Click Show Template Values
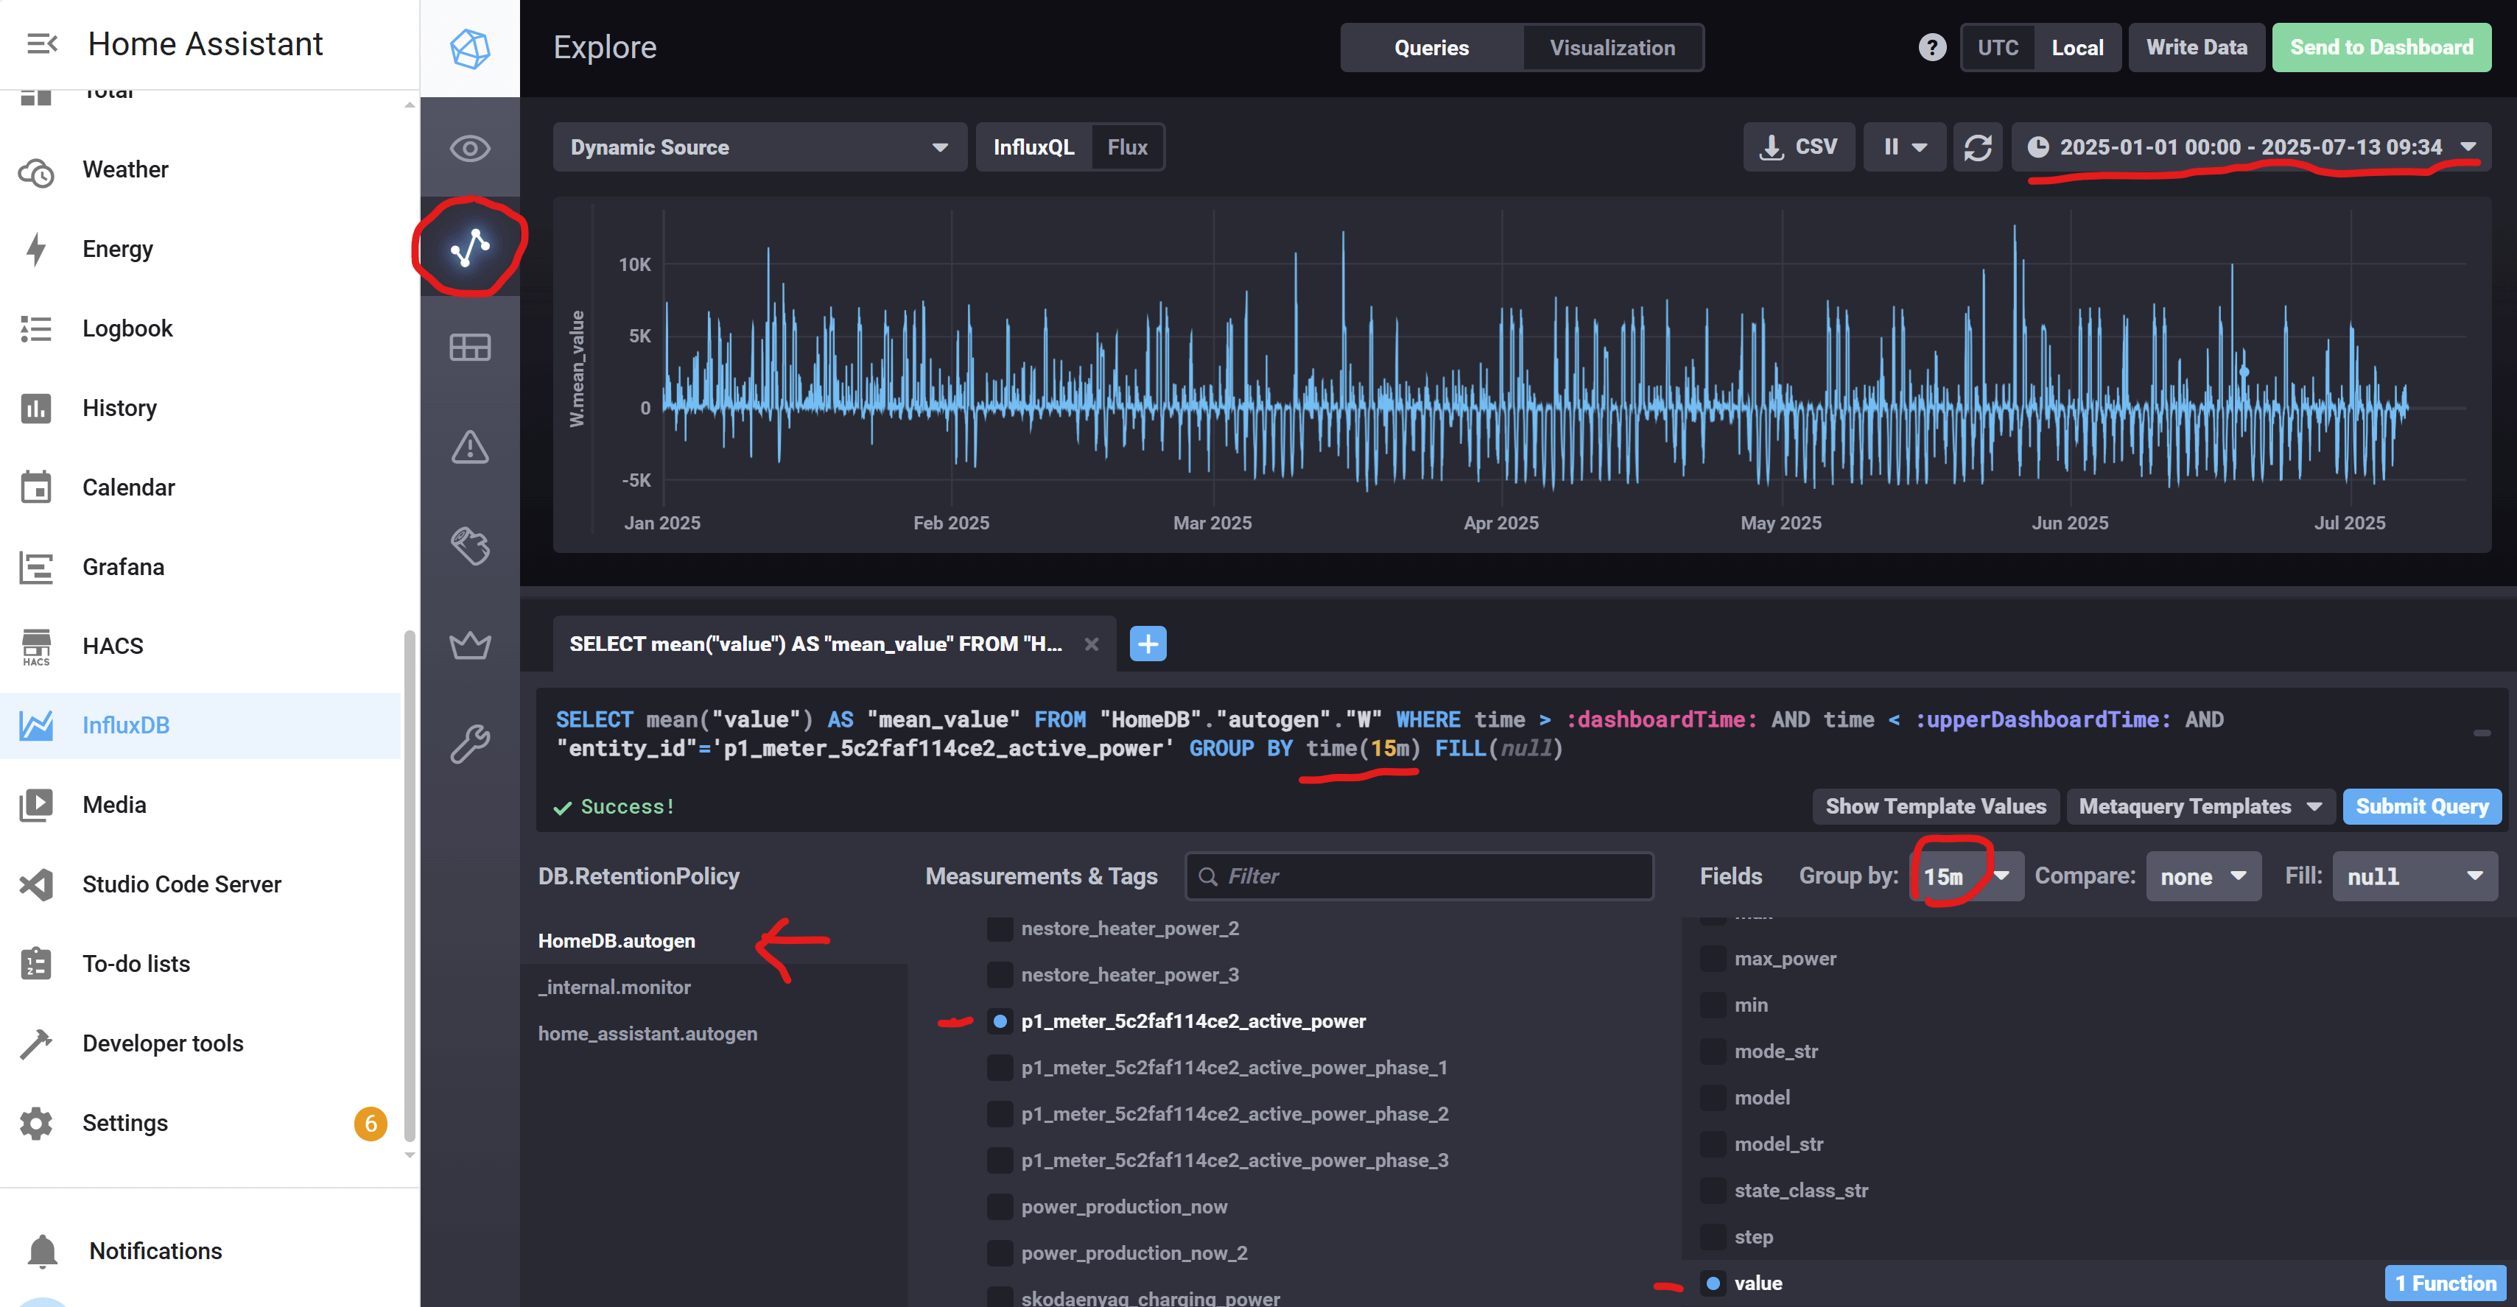Screen dimensions: 2517x1307 (x=1936, y=807)
